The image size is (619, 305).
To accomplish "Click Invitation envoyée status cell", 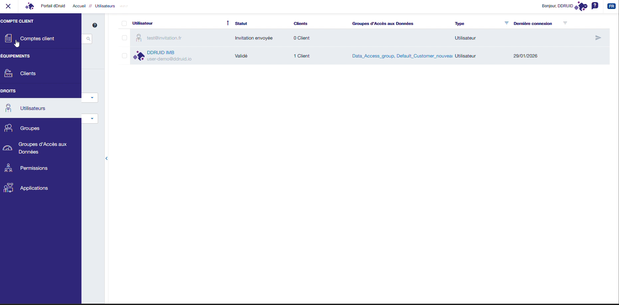I will click(254, 38).
